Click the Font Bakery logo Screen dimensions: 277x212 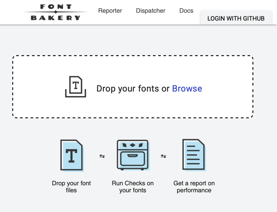click(55, 12)
